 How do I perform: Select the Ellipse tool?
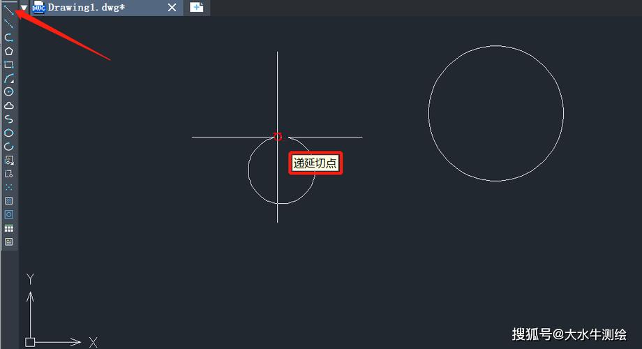tap(8, 133)
